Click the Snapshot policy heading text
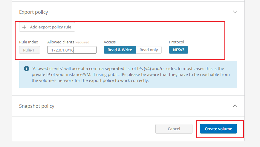Viewport: 260px width, 147px height. point(37,106)
